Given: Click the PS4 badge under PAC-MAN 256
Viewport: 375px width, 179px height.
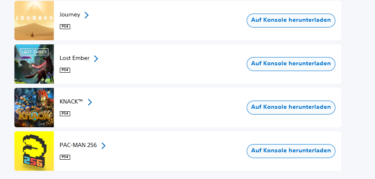Looking at the screenshot, I should [x=65, y=157].
